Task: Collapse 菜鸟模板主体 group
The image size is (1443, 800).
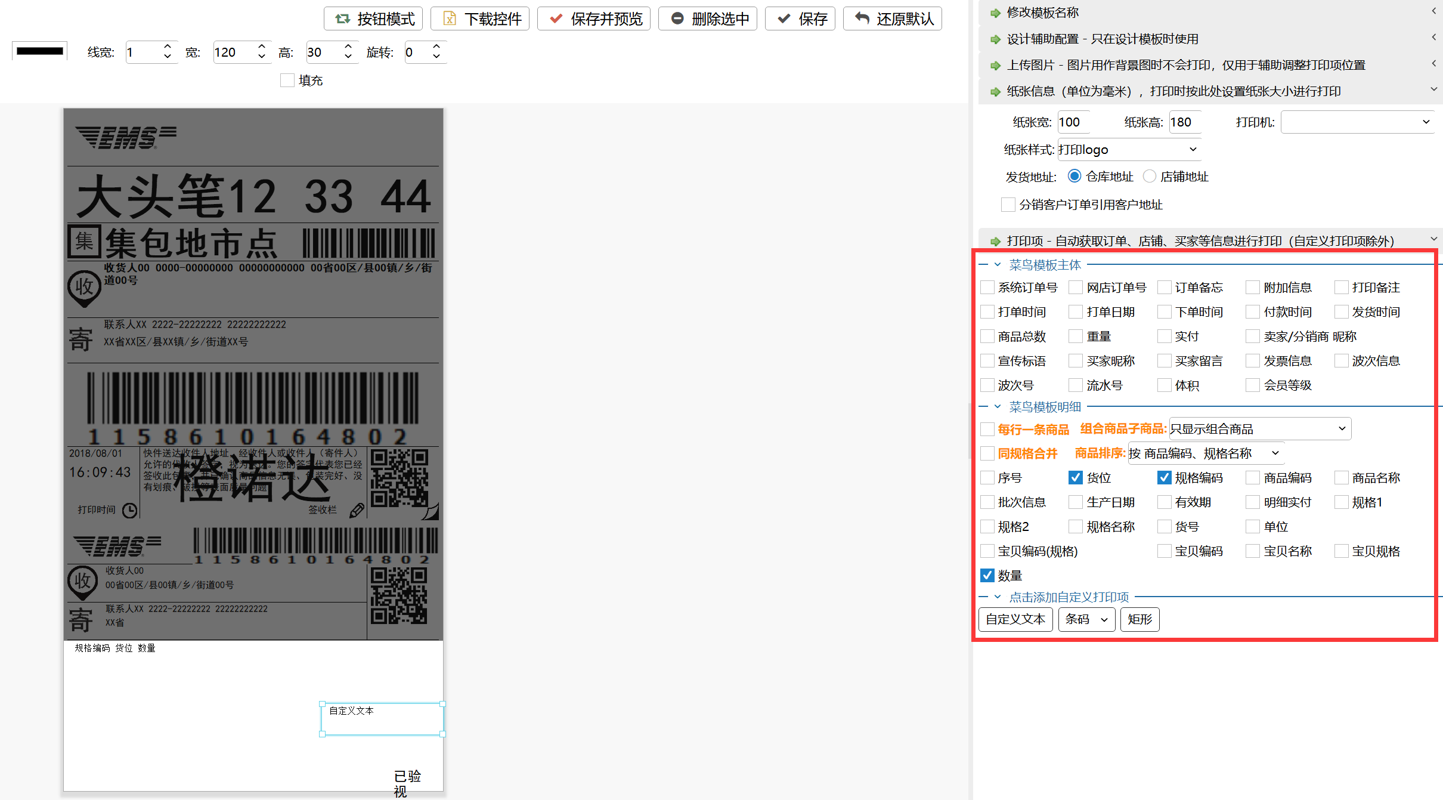Action: tap(998, 264)
